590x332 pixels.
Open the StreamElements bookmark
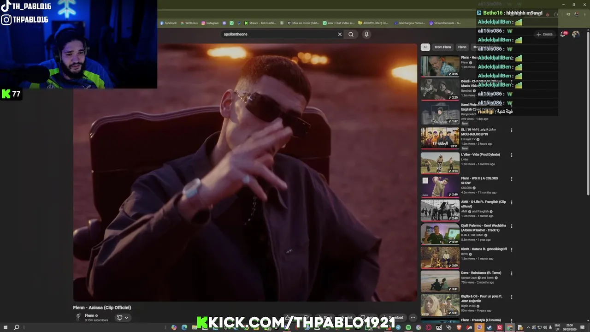[x=445, y=23]
